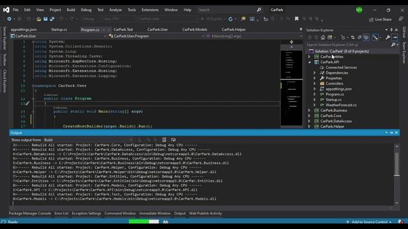Expand the Controllers folder
The image size is (408, 229).
pos(314,83)
